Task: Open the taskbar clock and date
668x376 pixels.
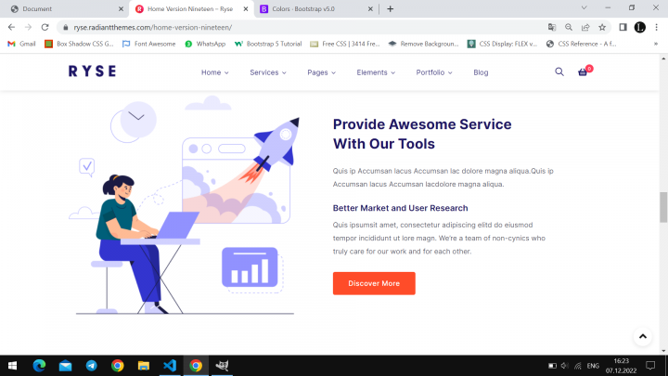Action: pos(621,366)
